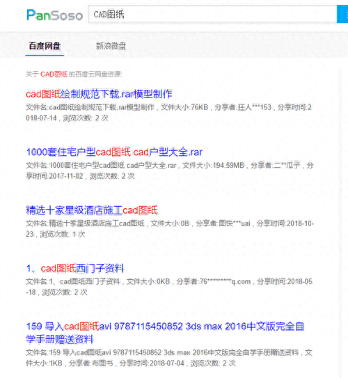Click the blue search button
This screenshot has height=378, width=348.
click(x=342, y=14)
